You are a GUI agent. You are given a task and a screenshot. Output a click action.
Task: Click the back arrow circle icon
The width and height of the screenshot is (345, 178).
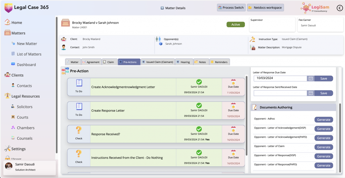click(340, 8)
